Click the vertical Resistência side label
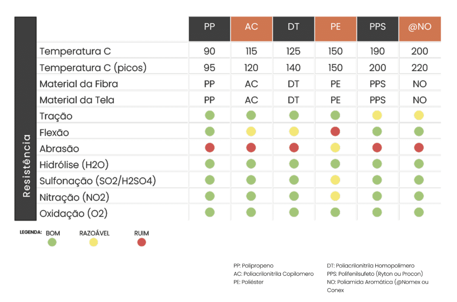The width and height of the screenshot is (457, 302). click(x=26, y=165)
